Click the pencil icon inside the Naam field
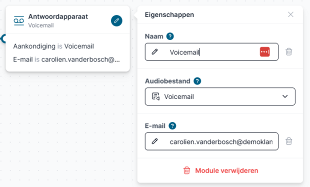310x187 pixels. tap(154, 52)
